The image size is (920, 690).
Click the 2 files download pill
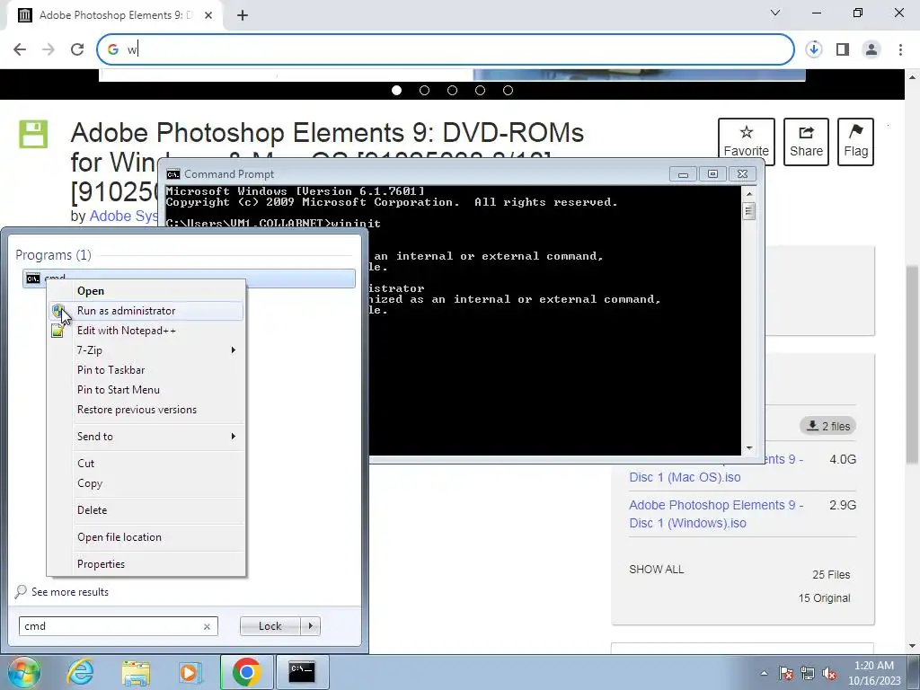pos(827,426)
